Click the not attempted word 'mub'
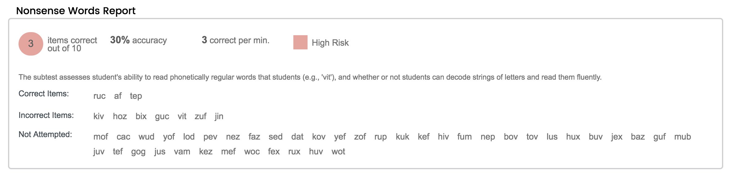 point(682,137)
